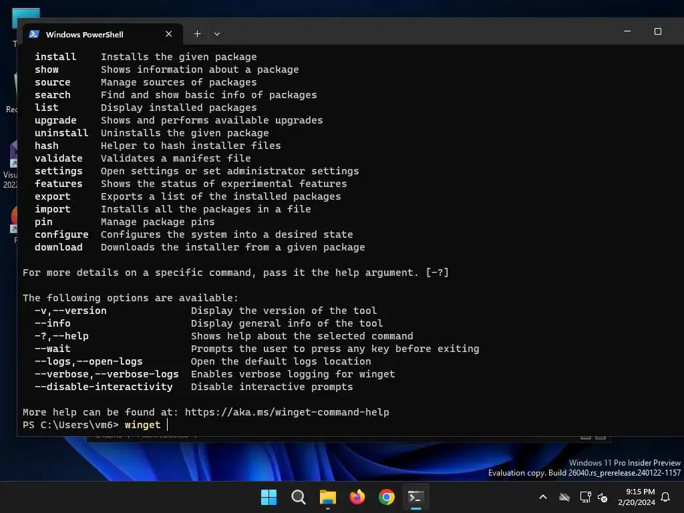The height and width of the screenshot is (513, 684).
Task: Click the '-v,--version' option text
Action: click(x=71, y=311)
